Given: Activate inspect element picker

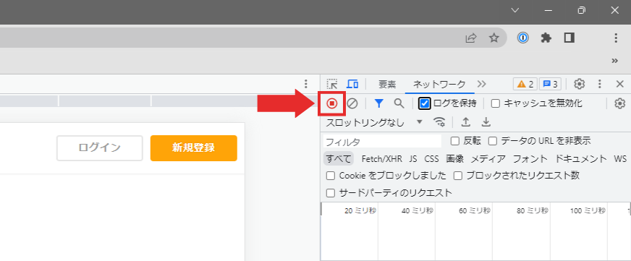Looking at the screenshot, I should click(332, 84).
